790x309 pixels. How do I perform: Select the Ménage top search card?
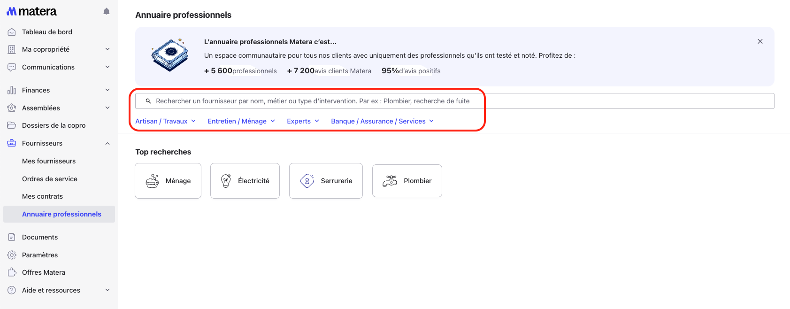168,181
